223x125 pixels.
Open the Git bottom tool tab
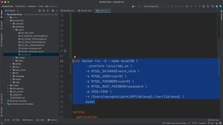pyautogui.click(x=7, y=120)
